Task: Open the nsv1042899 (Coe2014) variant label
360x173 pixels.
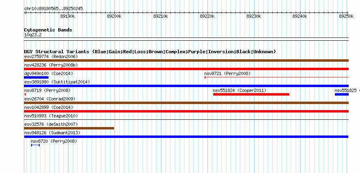Action: coord(49,107)
